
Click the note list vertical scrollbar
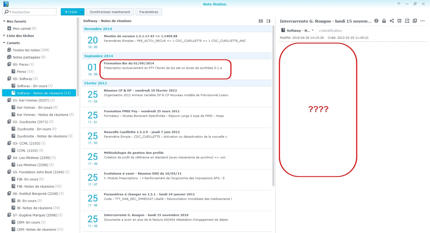tap(273, 106)
